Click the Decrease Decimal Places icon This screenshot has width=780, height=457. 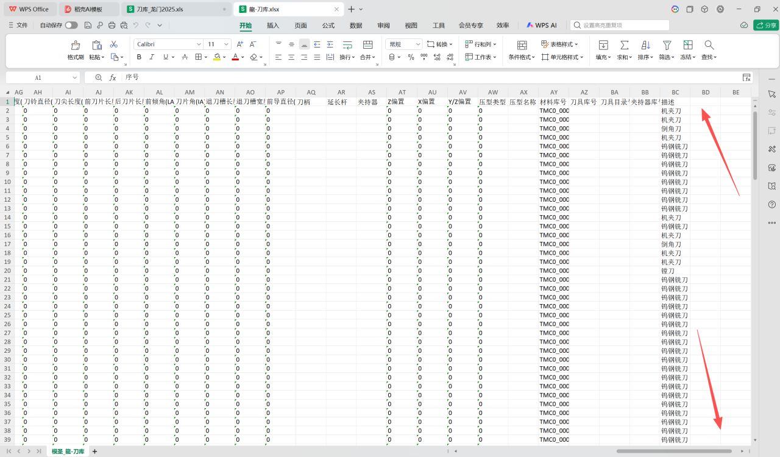point(450,57)
